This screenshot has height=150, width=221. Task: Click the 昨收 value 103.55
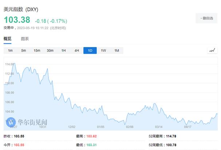pyautogui.click(x=19, y=136)
